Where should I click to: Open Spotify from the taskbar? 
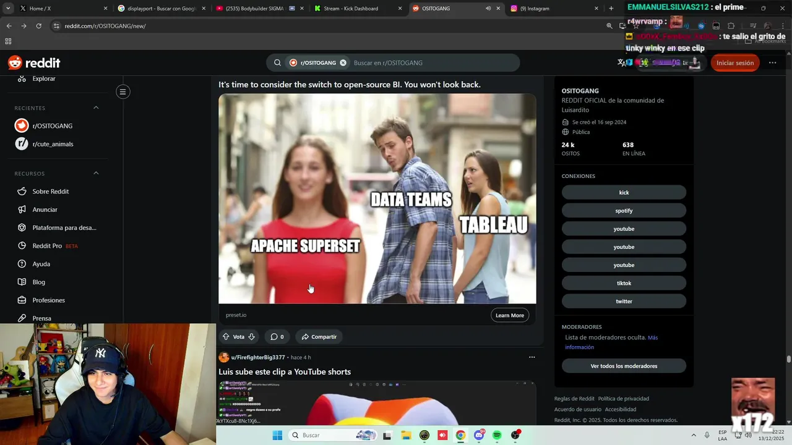(x=497, y=435)
